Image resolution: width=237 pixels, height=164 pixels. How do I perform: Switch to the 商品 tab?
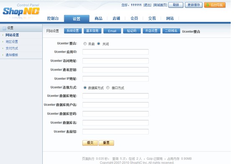tap(98, 18)
